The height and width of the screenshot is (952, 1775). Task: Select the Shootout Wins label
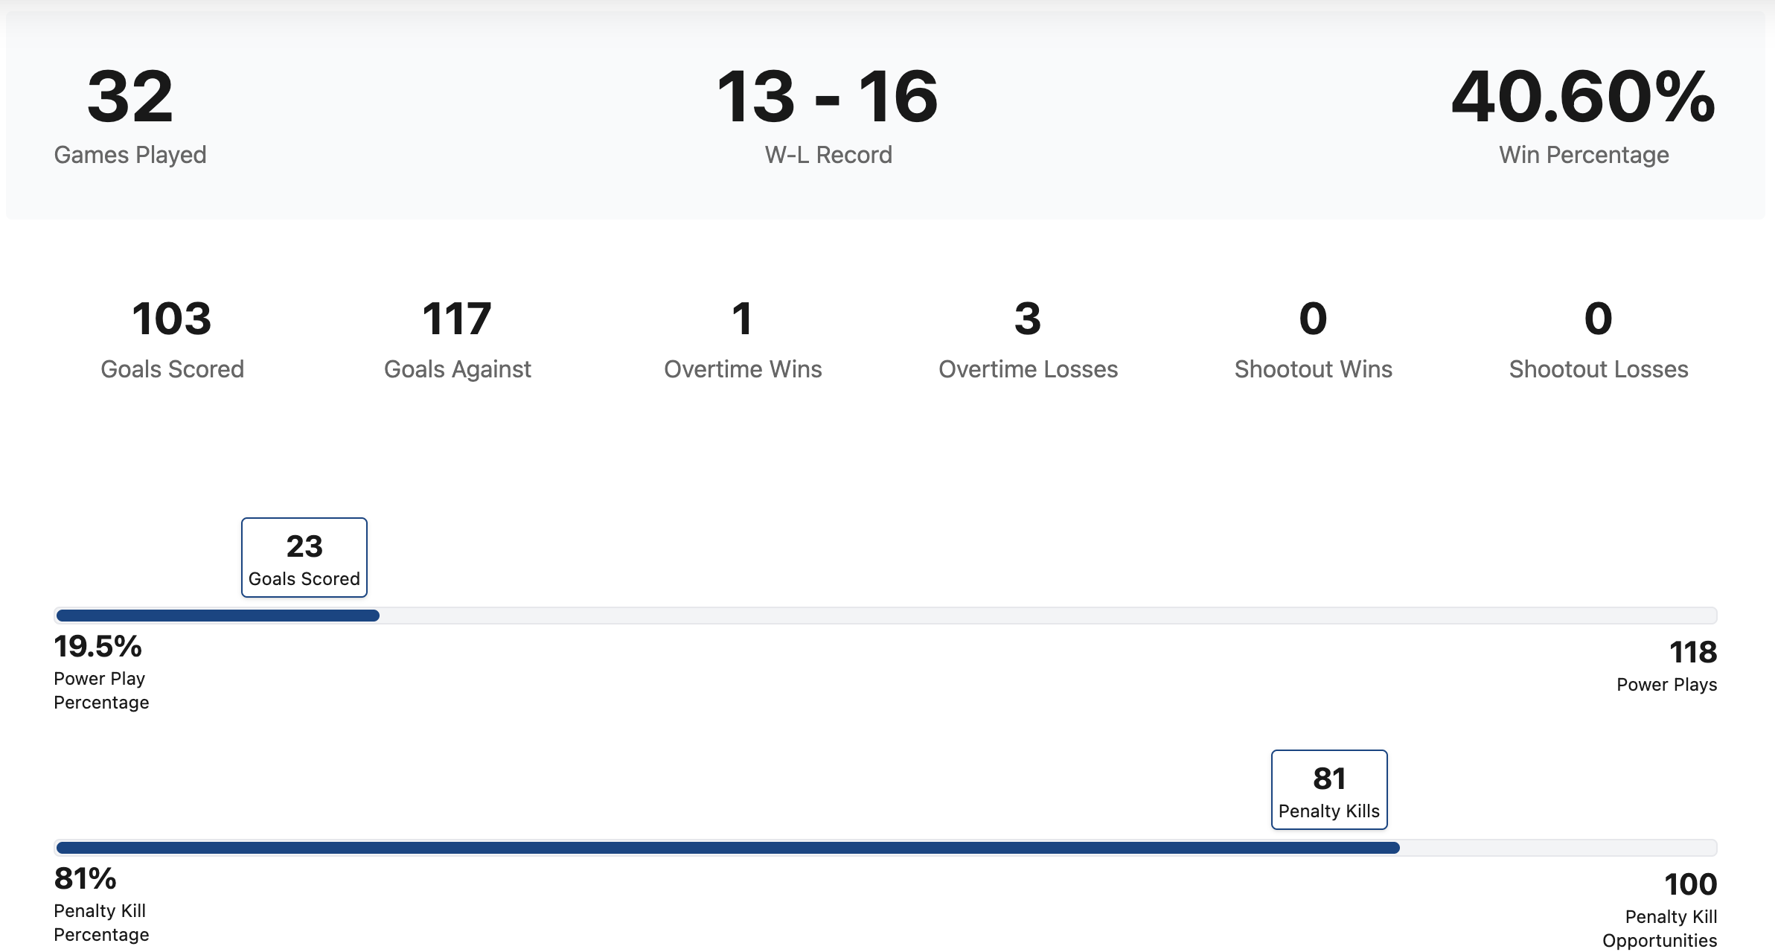pyautogui.click(x=1313, y=369)
